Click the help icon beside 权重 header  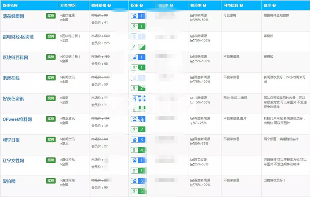click(x=141, y=5)
